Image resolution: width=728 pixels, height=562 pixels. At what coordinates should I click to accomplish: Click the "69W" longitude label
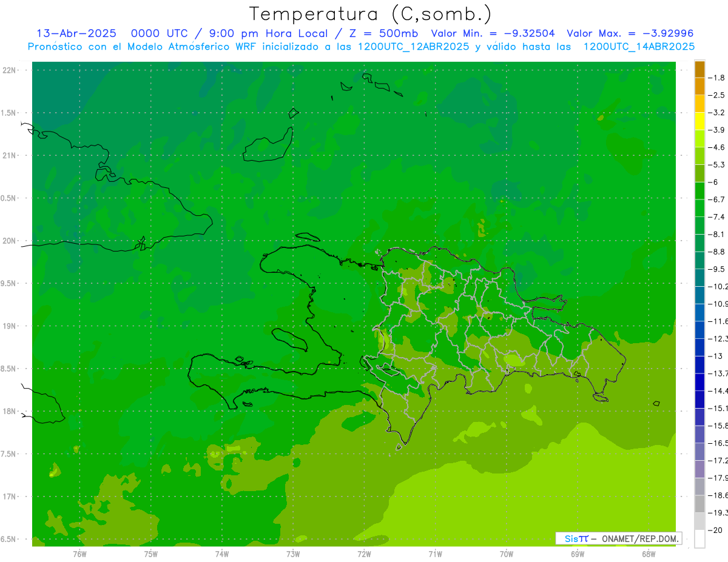tap(578, 554)
